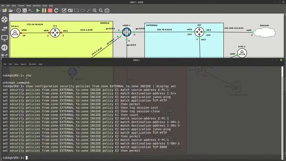Zoom out of the topology
This screenshot has height=161, width=286.
coord(101,10)
